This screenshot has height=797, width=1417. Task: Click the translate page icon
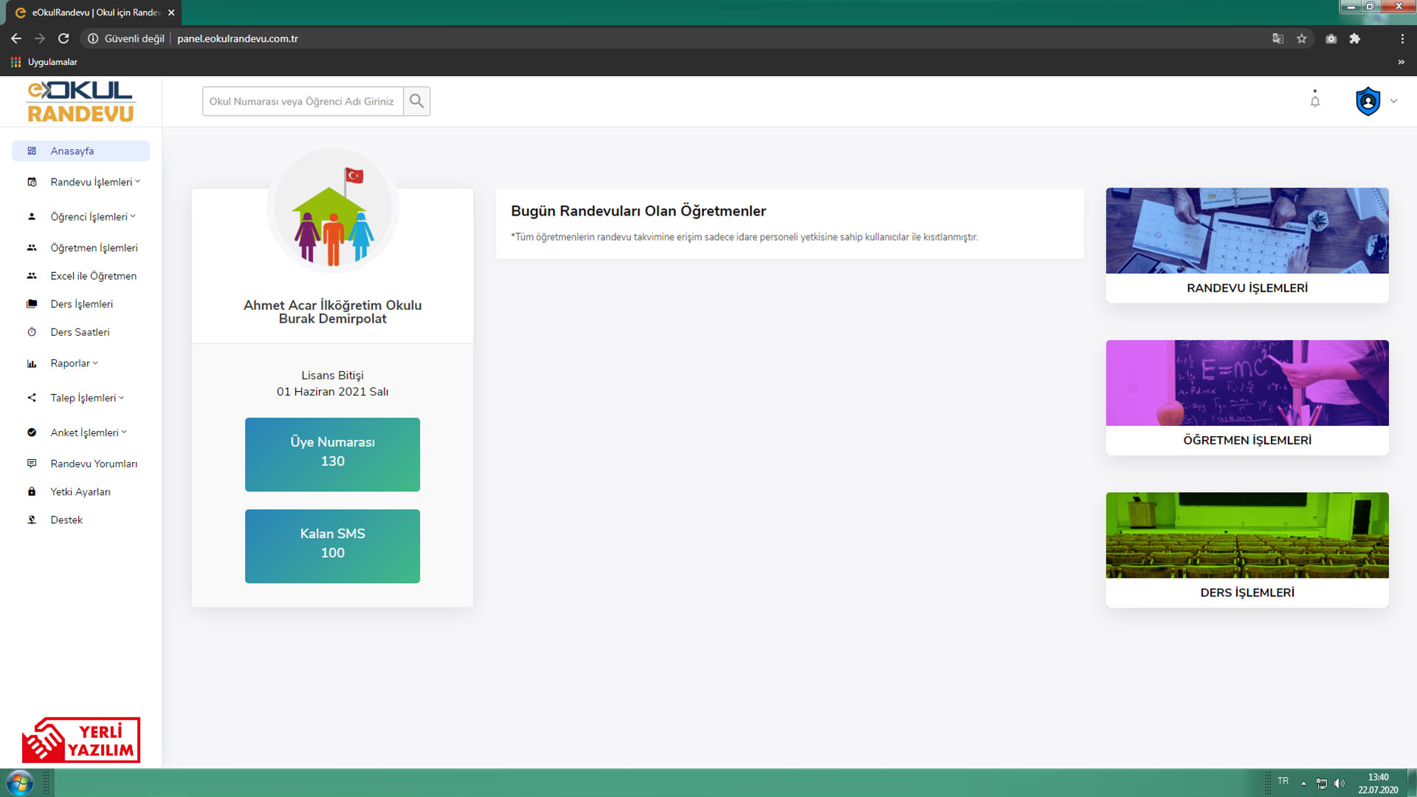coord(1278,38)
